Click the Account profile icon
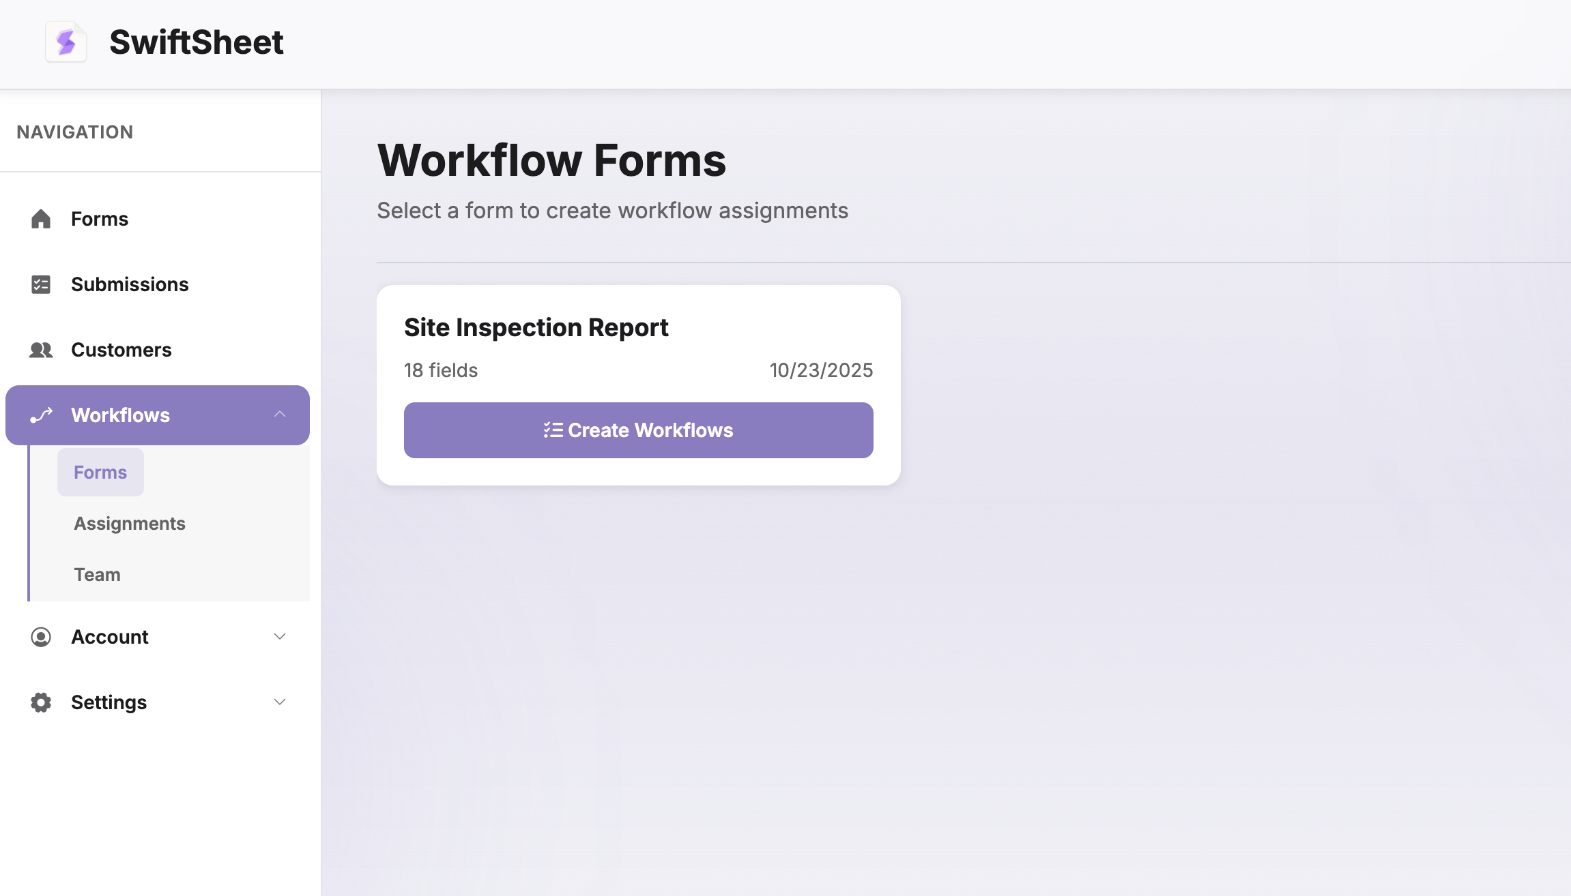Screen dimensions: 1571x896 click(40, 636)
